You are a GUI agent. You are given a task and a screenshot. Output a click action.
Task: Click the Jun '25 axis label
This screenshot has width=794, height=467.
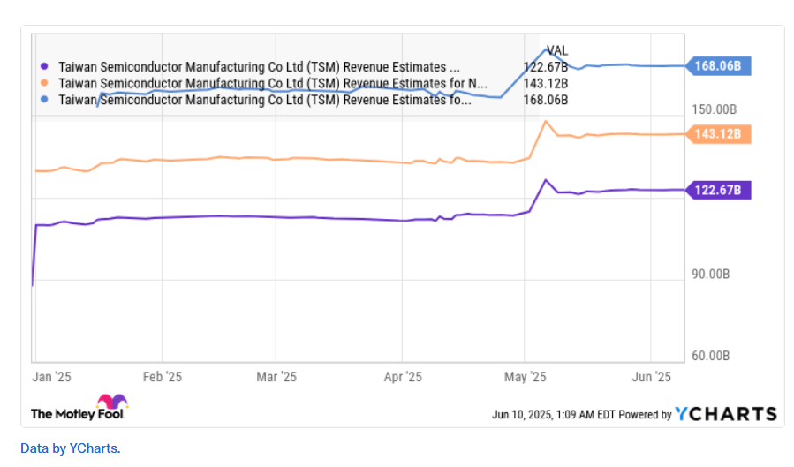[x=651, y=377]
